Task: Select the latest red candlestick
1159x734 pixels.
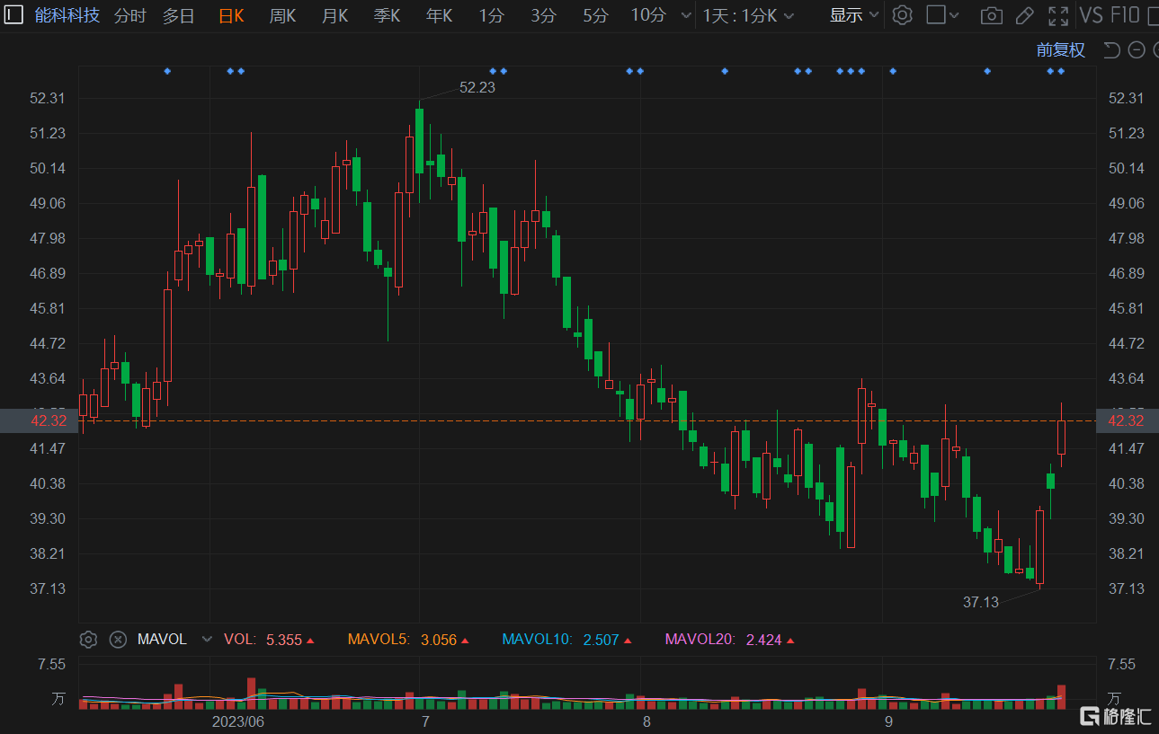Action: pyautogui.click(x=1061, y=436)
